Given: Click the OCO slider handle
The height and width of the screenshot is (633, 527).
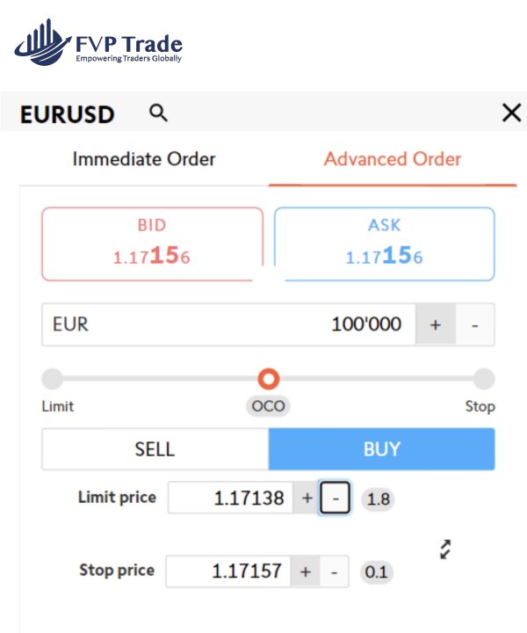Looking at the screenshot, I should [x=269, y=379].
